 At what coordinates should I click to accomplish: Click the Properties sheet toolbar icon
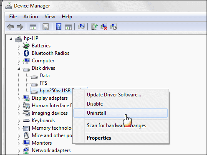tap(45, 27)
